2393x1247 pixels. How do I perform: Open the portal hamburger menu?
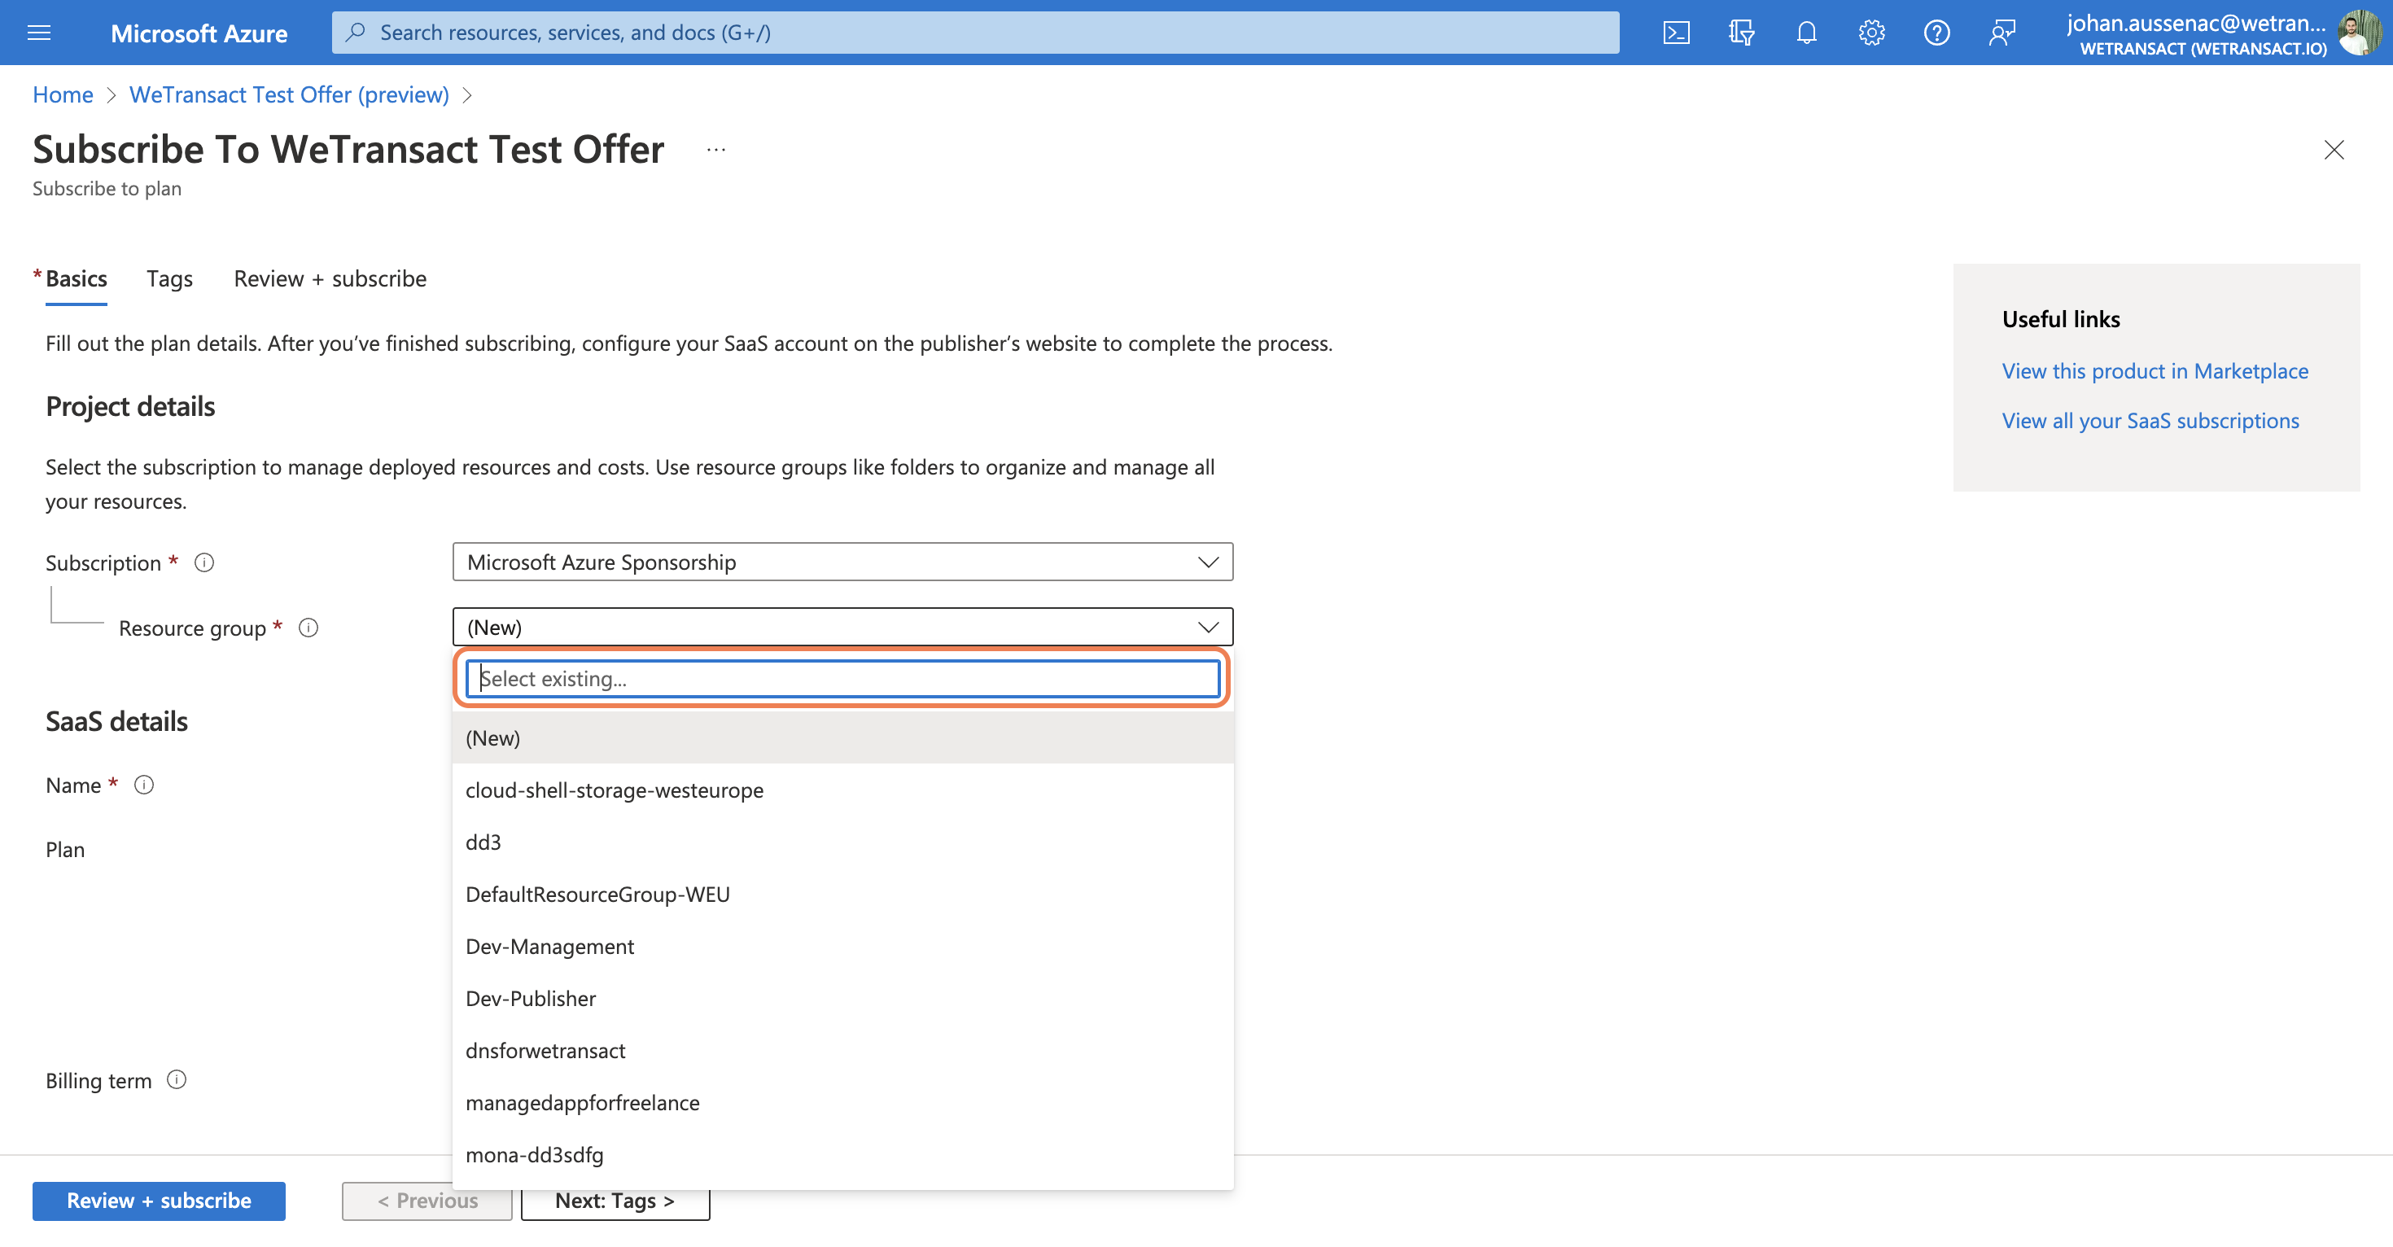click(39, 33)
